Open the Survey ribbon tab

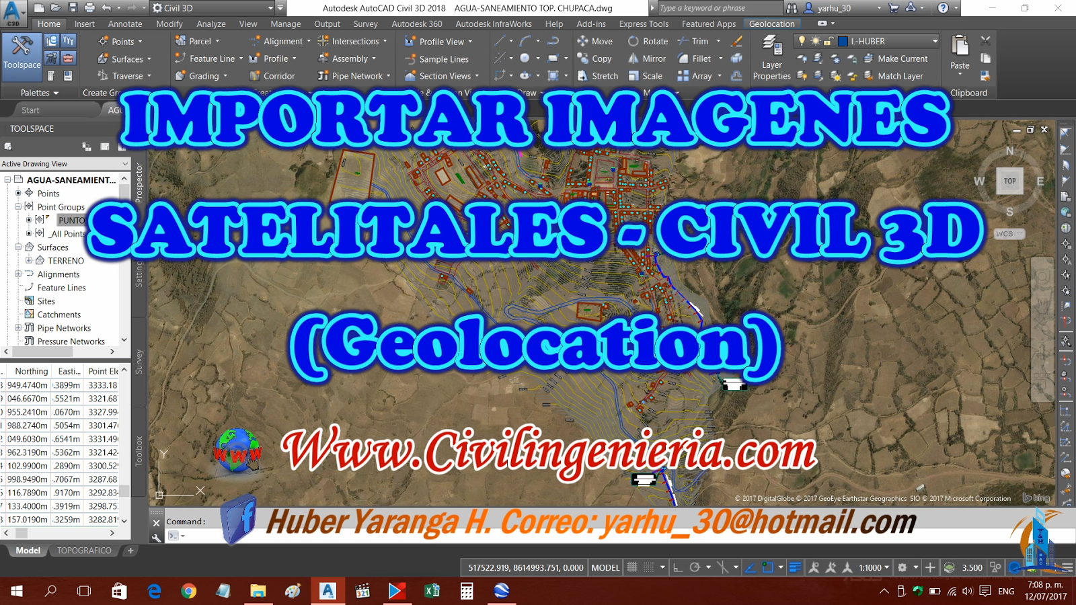[365, 24]
